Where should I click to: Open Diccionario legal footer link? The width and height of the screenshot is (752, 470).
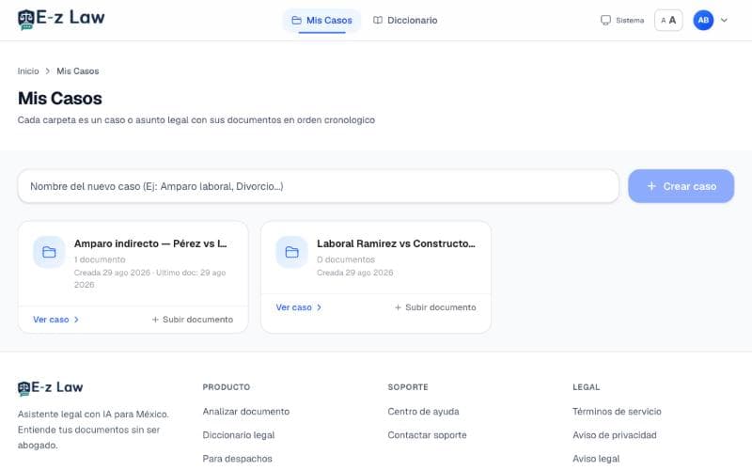[x=239, y=435]
